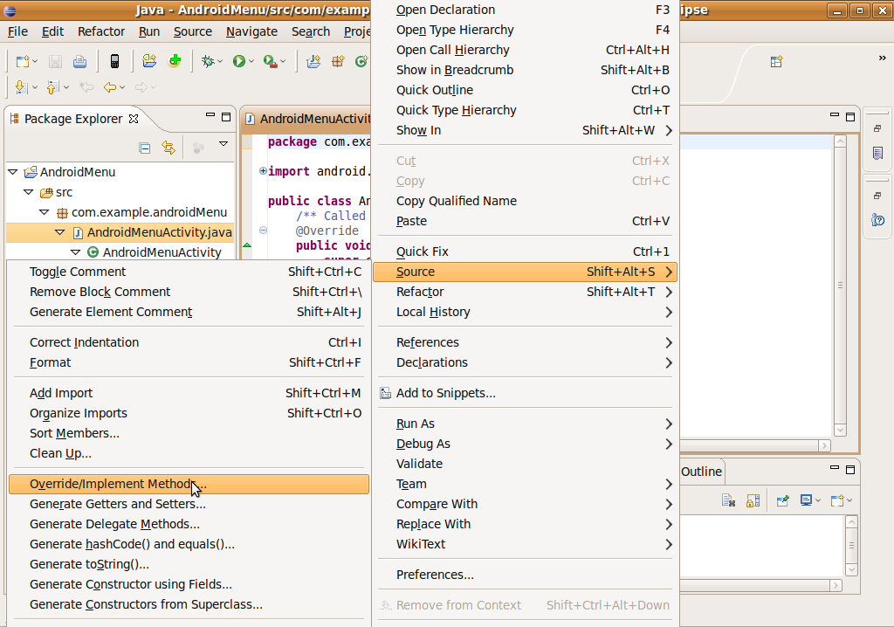Image resolution: width=894 pixels, height=627 pixels.
Task: Select AndroidMenuActivity class in tree
Action: click(x=162, y=252)
